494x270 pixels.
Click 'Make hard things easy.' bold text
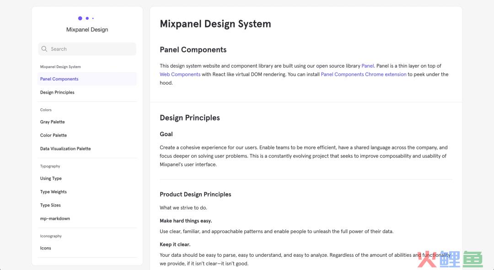(x=186, y=221)
